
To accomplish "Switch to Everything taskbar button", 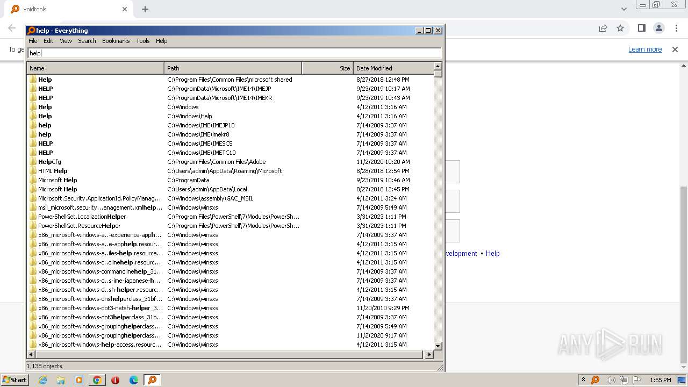I will [x=152, y=380].
